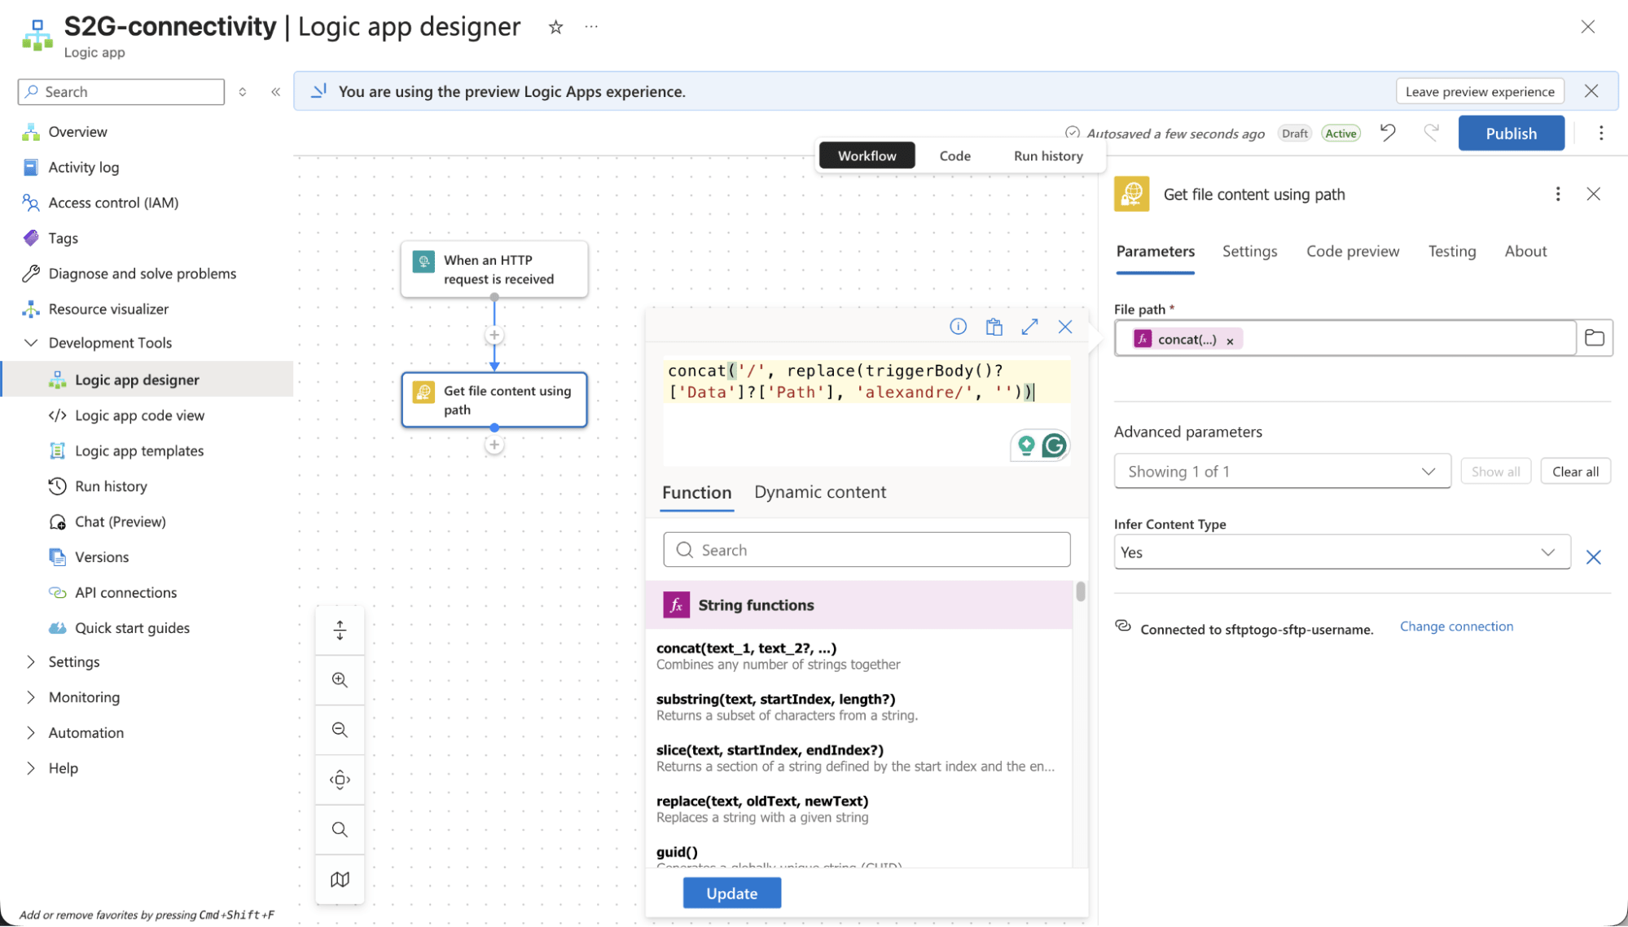Open info icon in expression editor
Screen dimensions: 1628x927
[958, 327]
